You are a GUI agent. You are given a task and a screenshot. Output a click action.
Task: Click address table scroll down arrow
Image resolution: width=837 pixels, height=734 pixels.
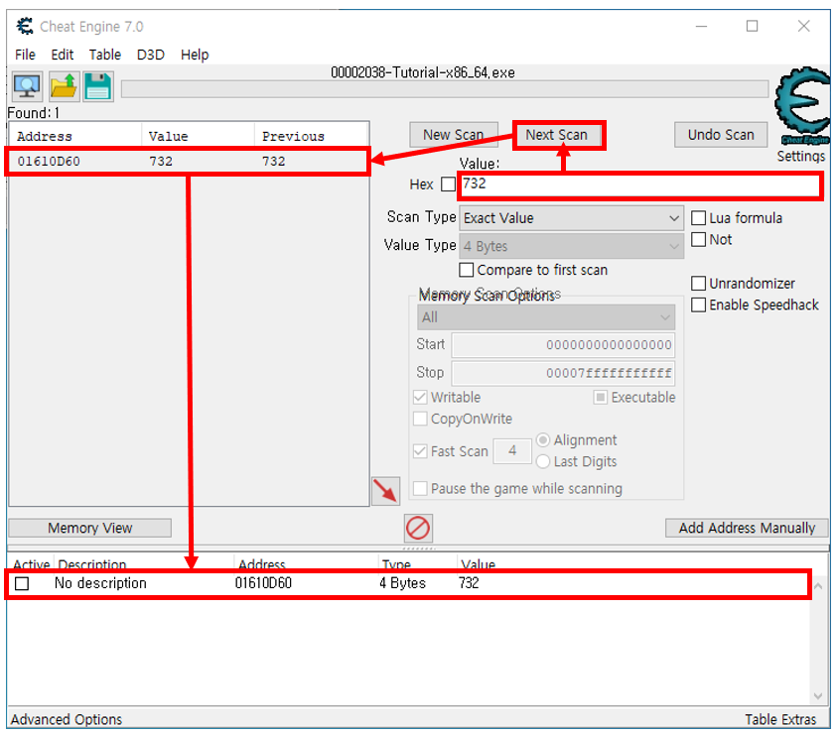point(818,696)
